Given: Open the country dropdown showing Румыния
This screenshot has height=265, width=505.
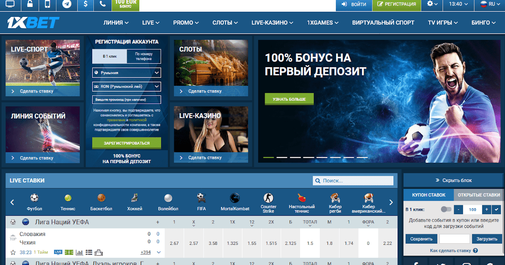Looking at the screenshot, I should tap(127, 73).
